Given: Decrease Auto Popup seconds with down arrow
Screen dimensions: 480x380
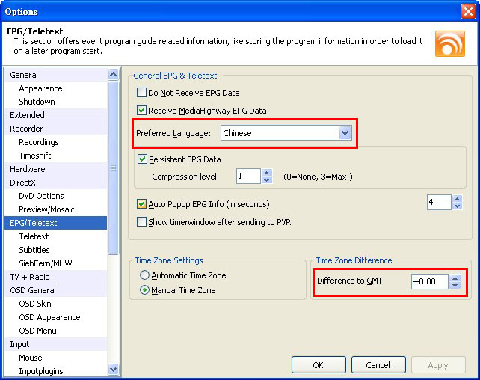Looking at the screenshot, I should (457, 206).
